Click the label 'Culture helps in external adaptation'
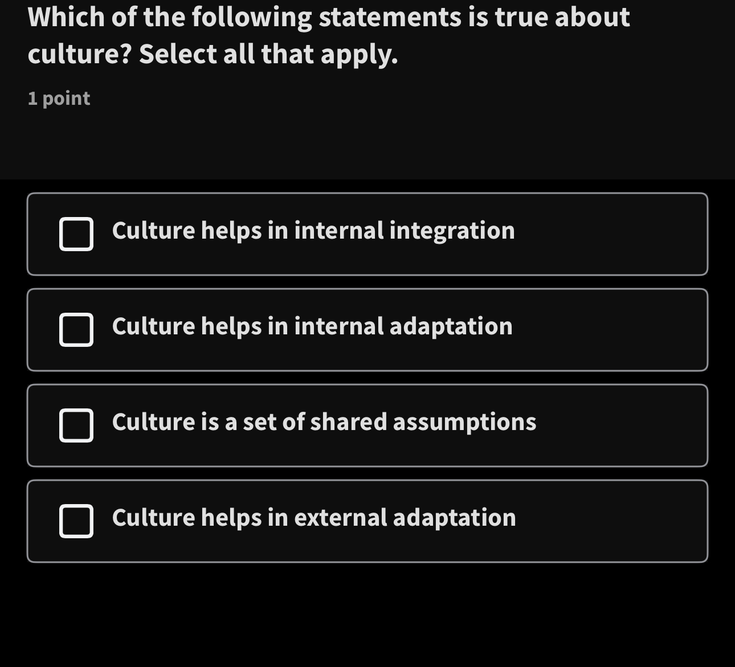Image resolution: width=735 pixels, height=667 pixels. coord(313,517)
